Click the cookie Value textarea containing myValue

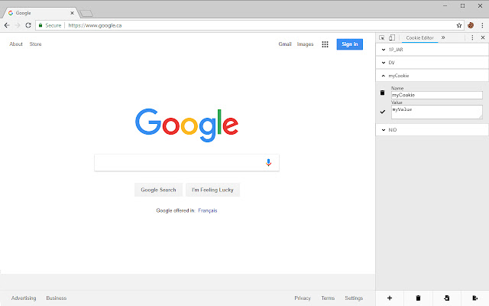(x=437, y=112)
